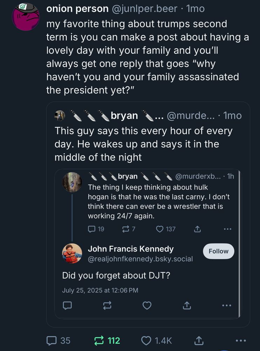
Task: Open the @junlper.beer handle link
Action: 144,9
